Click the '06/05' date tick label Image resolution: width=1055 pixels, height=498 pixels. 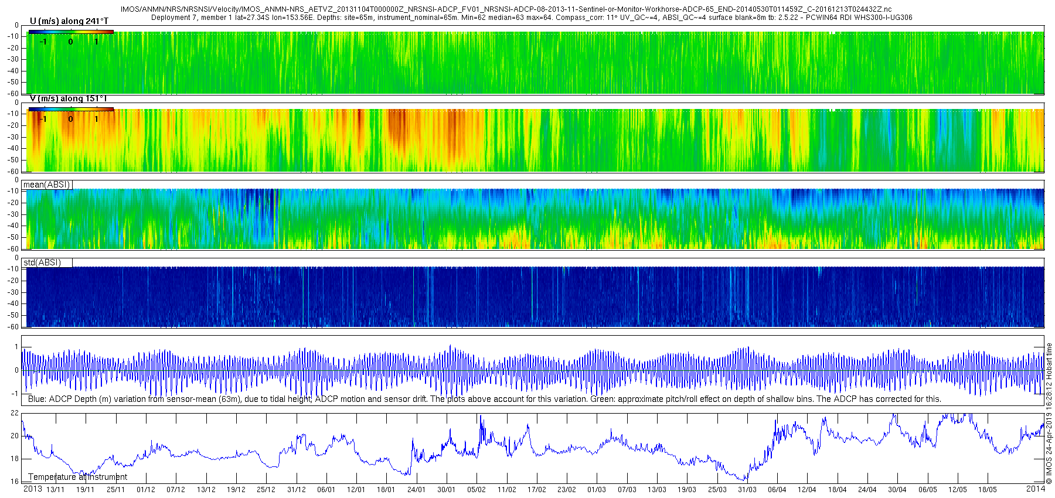coord(928,490)
